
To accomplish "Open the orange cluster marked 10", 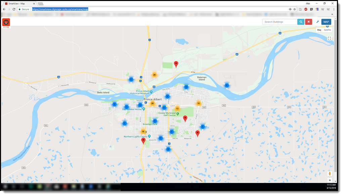I will click(x=199, y=103).
